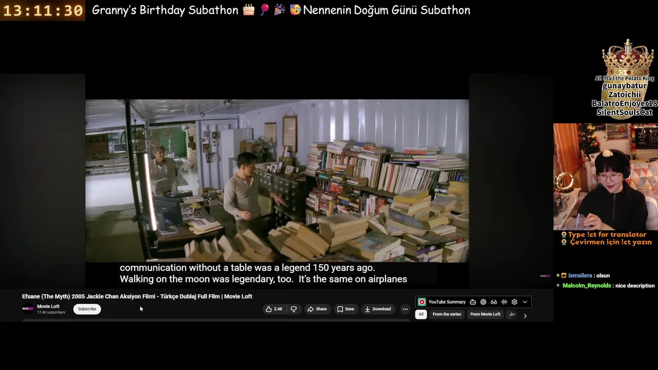This screenshot has height=370, width=658.
Task: Share the Efsane movie video
Action: (317, 309)
